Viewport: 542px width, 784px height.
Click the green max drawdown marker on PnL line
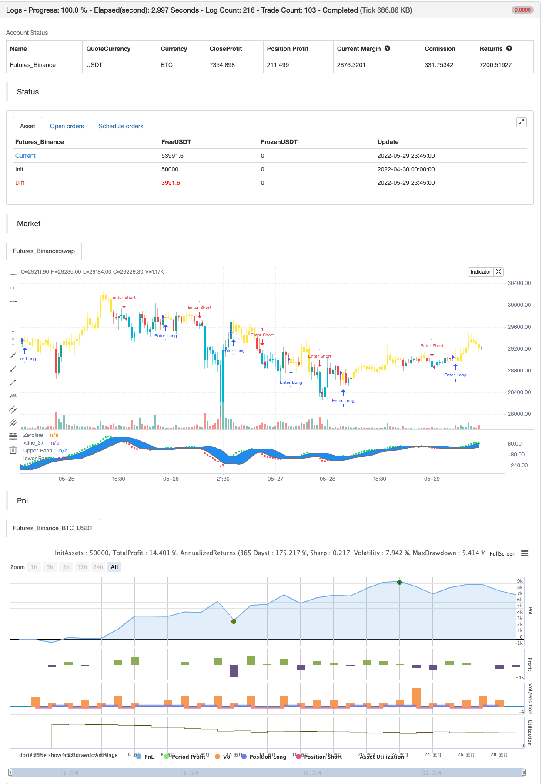tap(399, 582)
